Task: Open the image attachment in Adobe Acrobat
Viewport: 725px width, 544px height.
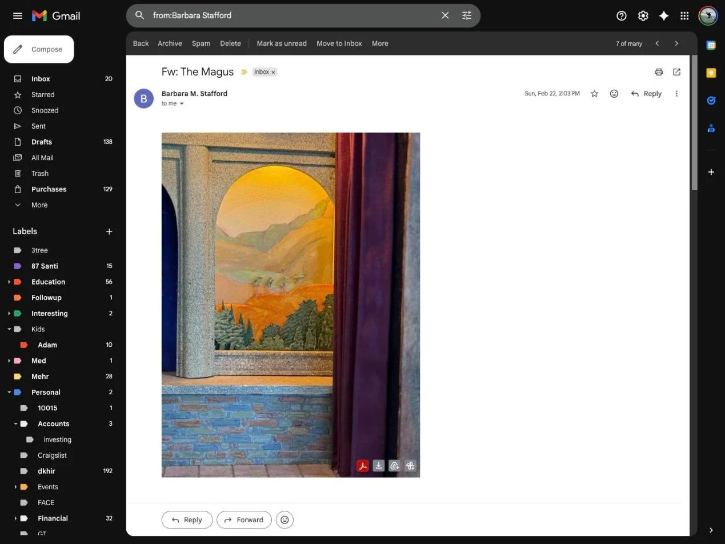Action: pos(362,466)
